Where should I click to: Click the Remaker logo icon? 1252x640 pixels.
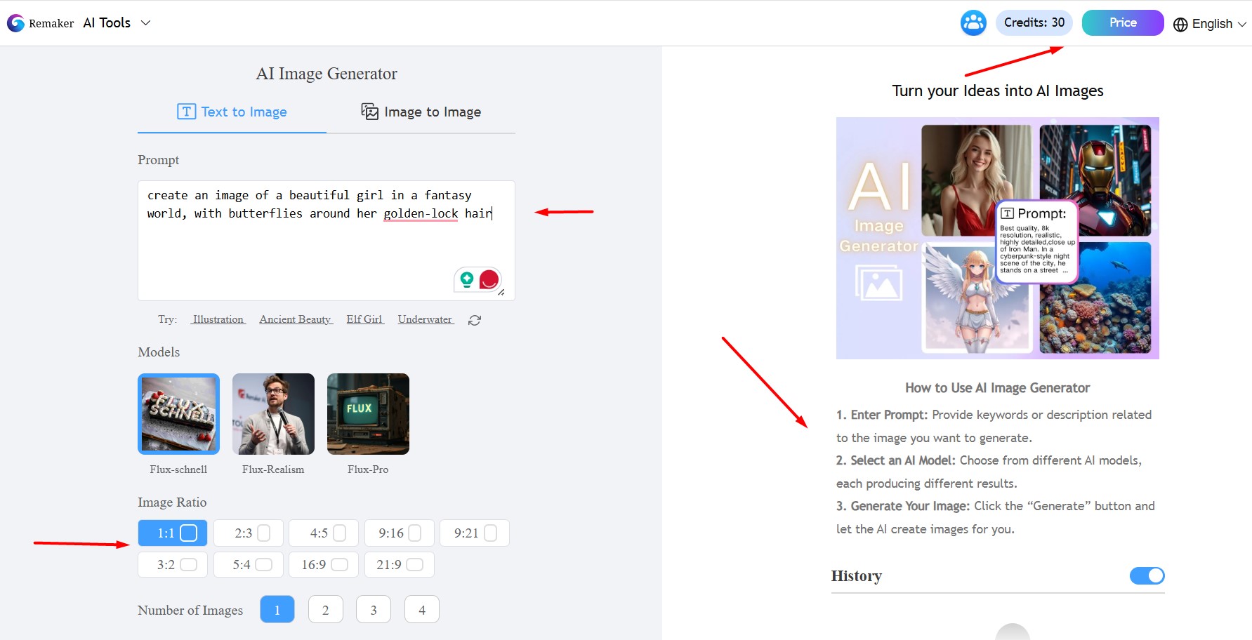coord(15,23)
